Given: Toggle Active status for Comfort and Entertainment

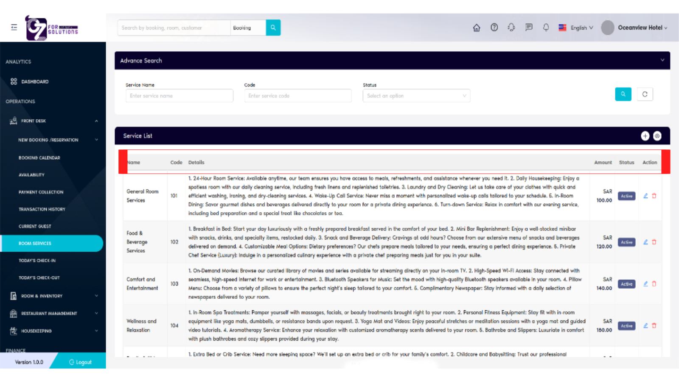Looking at the screenshot, I should 626,284.
